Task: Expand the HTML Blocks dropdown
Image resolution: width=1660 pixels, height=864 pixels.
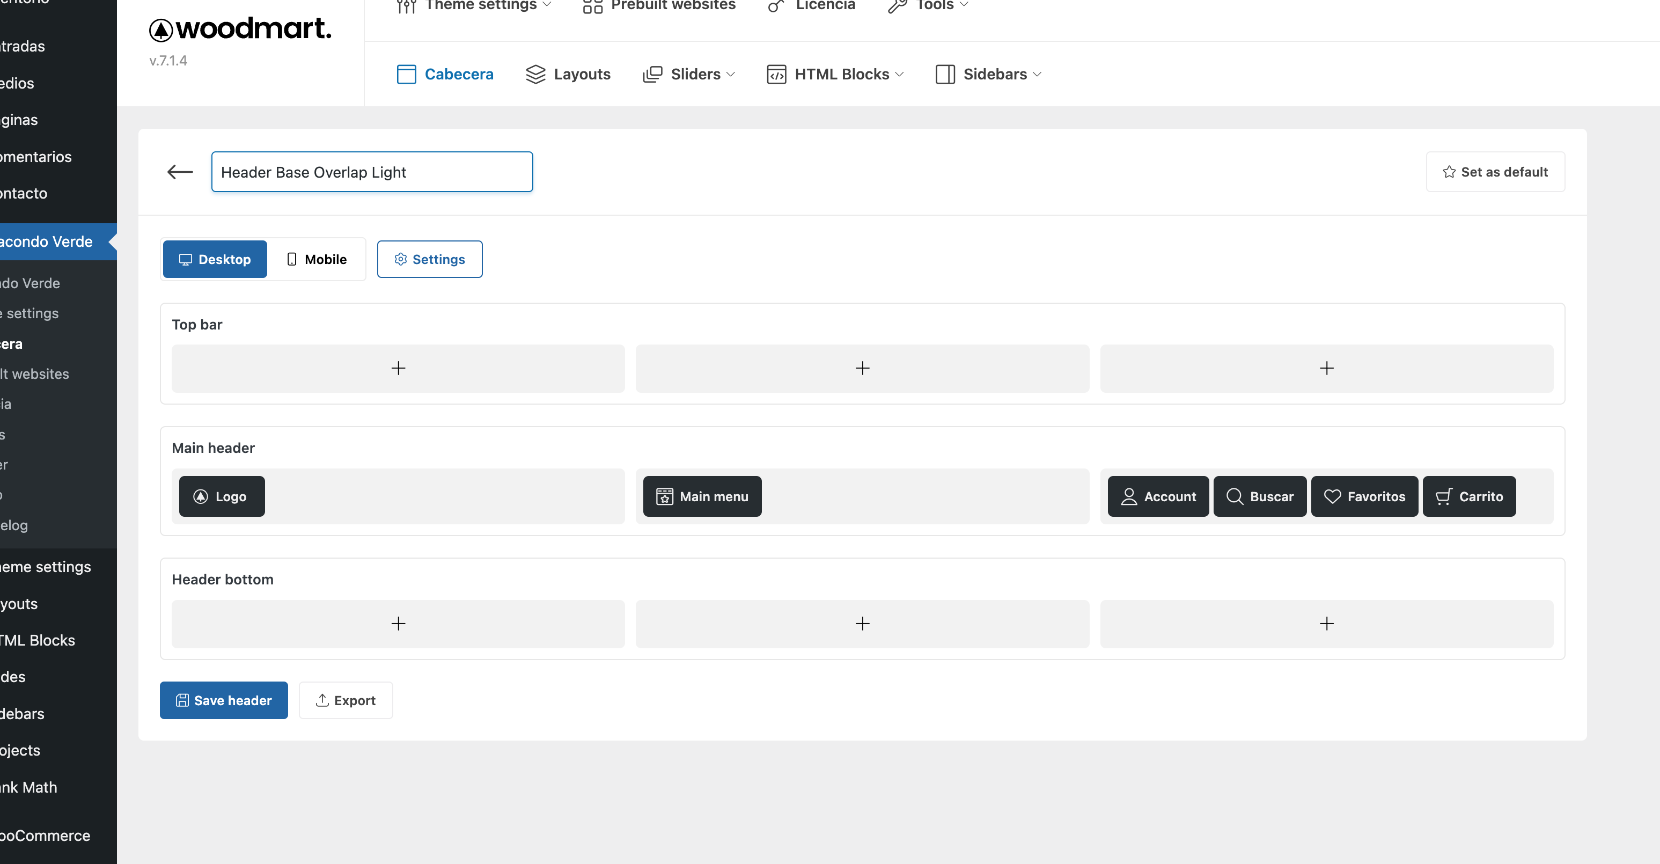Action: (x=835, y=74)
